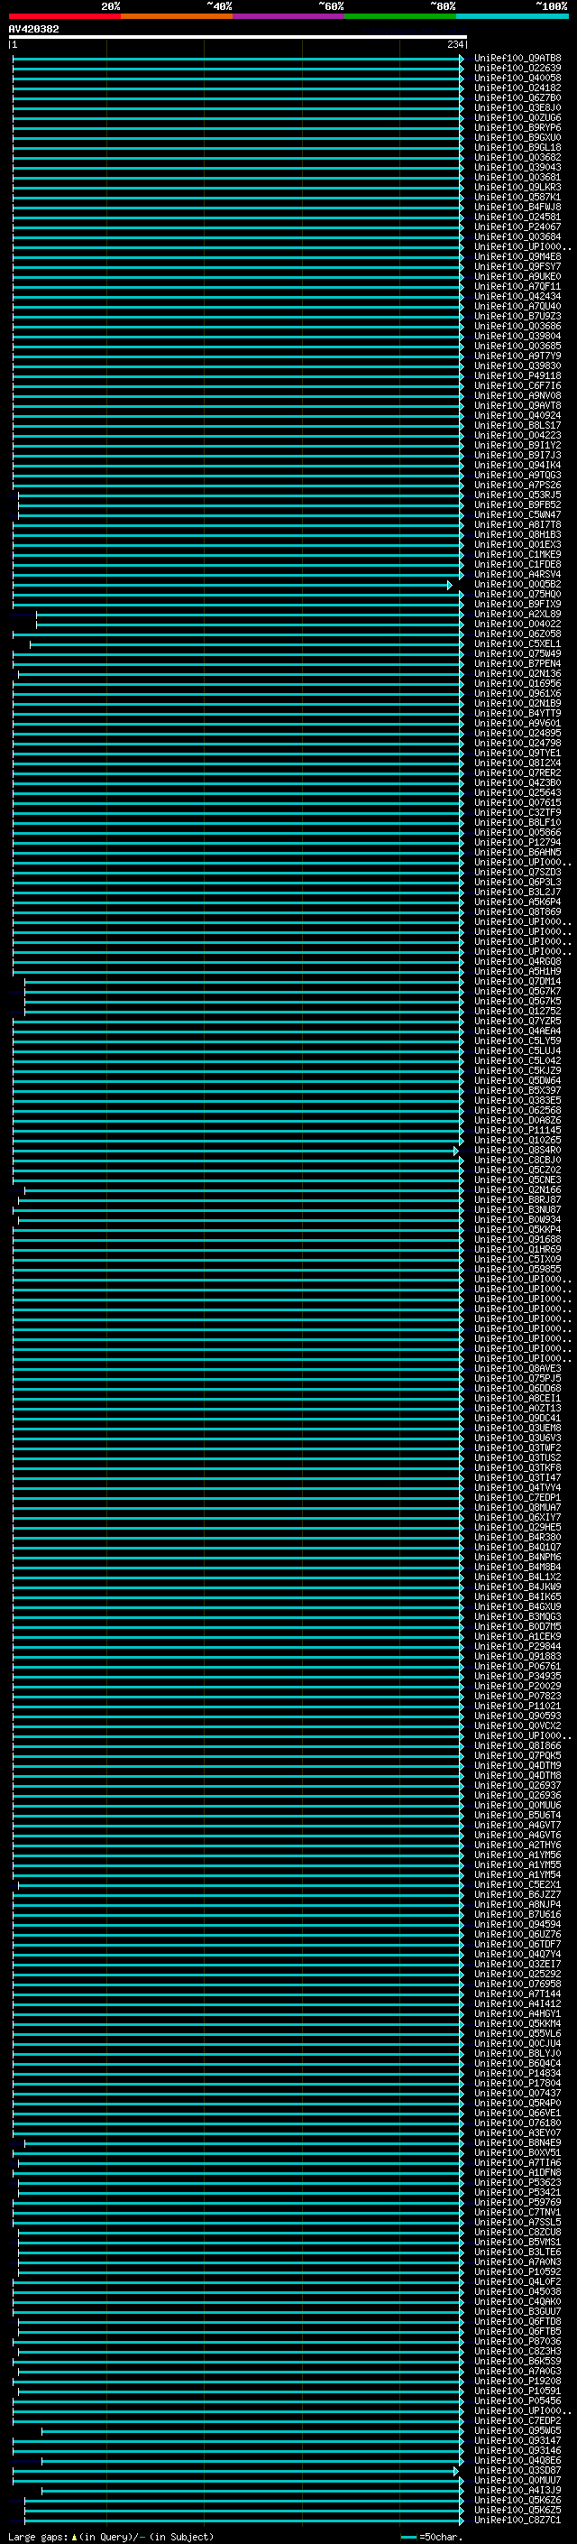Click the white query sequence bar

point(238,36)
